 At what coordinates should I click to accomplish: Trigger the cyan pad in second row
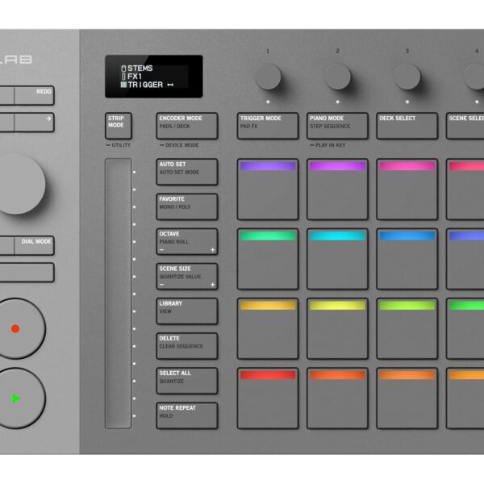[x=337, y=259]
